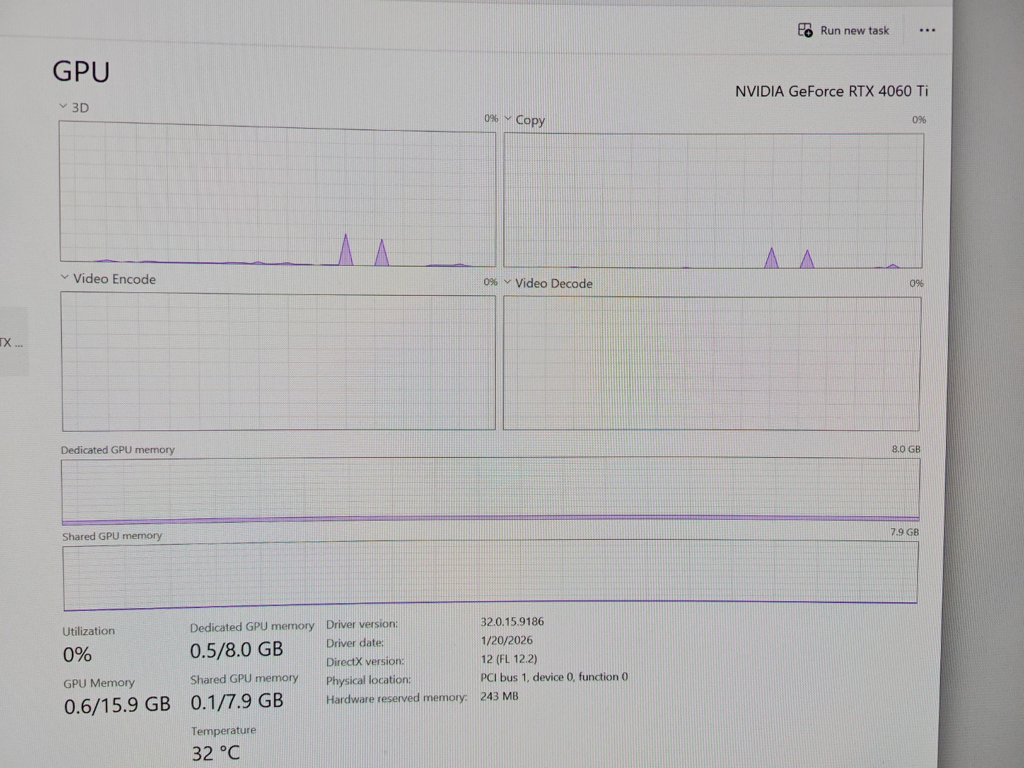Click the Hardware reserved memory: label
Viewport: 1024px width, 768px height.
397,698
